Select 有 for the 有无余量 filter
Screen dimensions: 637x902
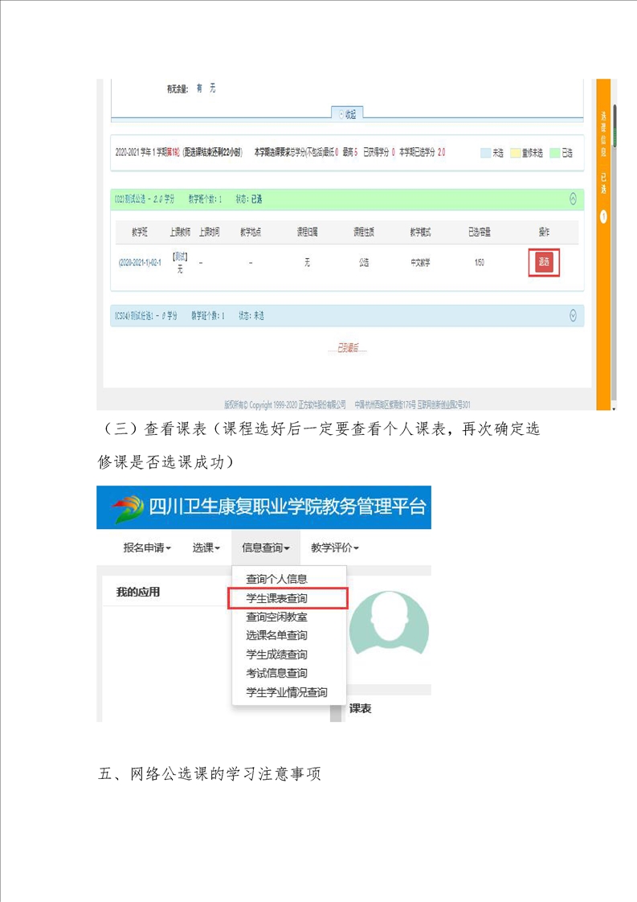199,88
